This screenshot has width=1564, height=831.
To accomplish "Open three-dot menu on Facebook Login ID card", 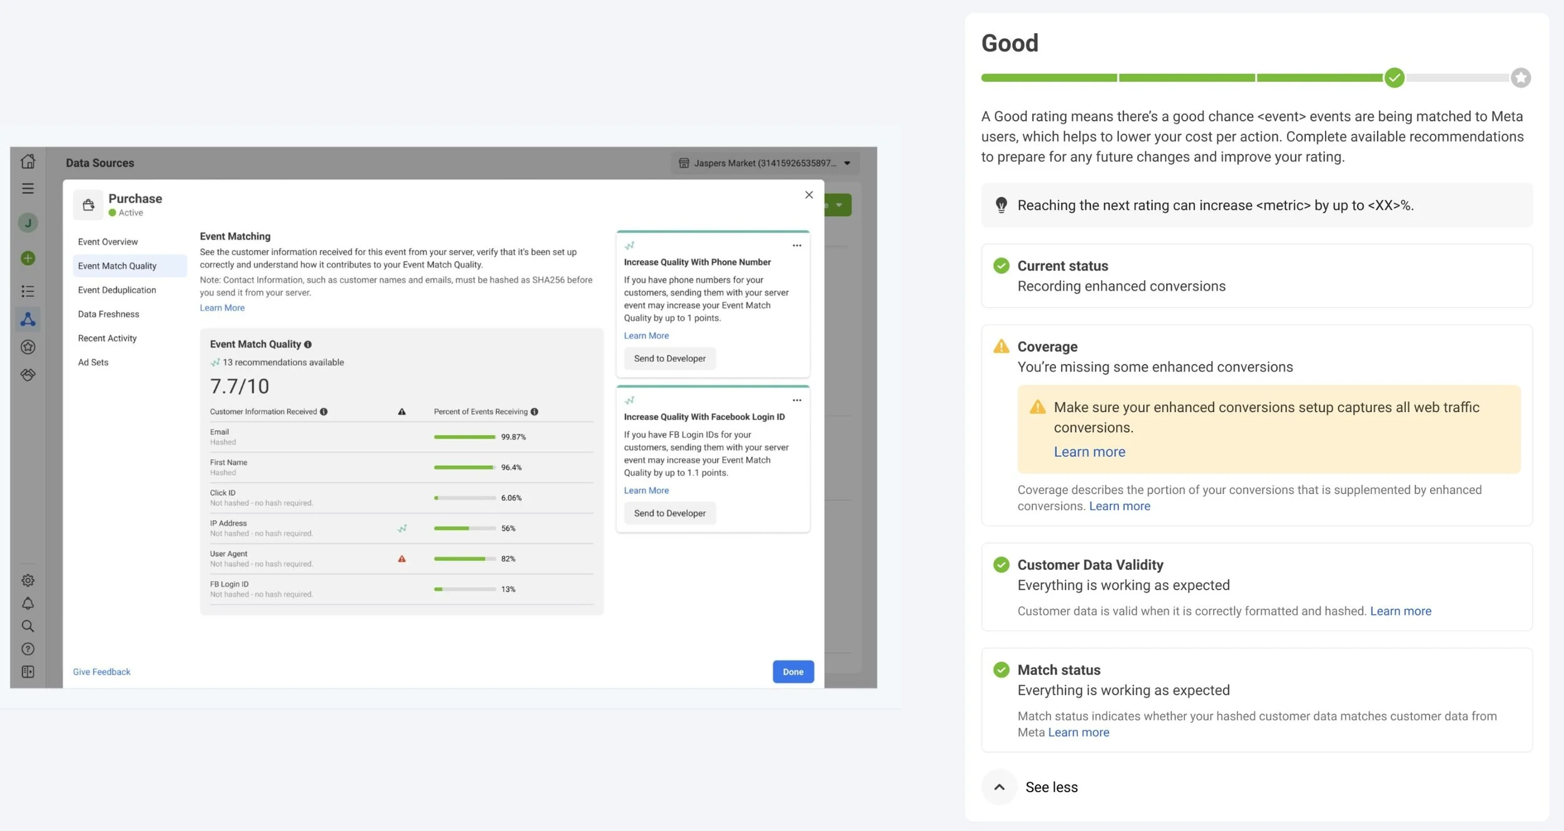I will click(796, 400).
